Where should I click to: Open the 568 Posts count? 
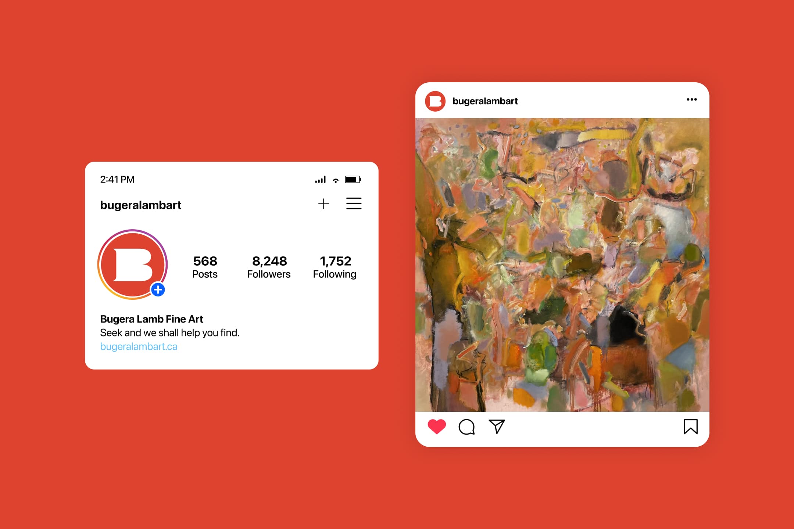coord(205,267)
